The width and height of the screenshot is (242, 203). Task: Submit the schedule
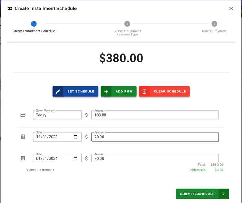pos(197,194)
